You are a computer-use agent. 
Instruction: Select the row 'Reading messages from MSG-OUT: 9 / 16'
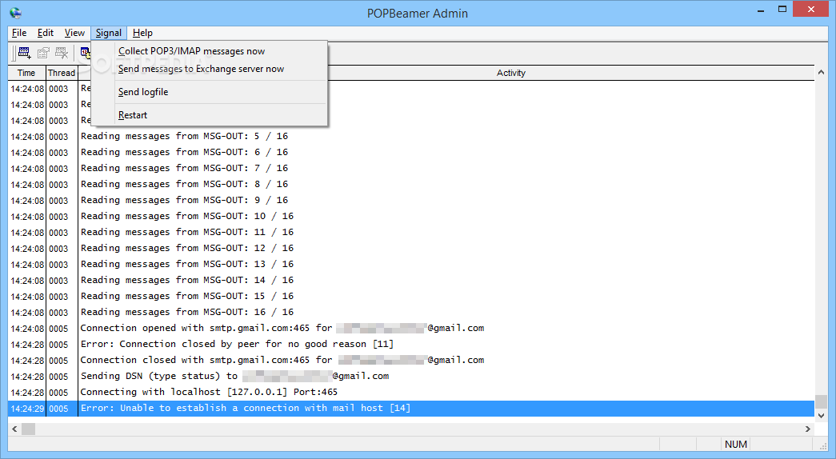[x=411, y=201]
